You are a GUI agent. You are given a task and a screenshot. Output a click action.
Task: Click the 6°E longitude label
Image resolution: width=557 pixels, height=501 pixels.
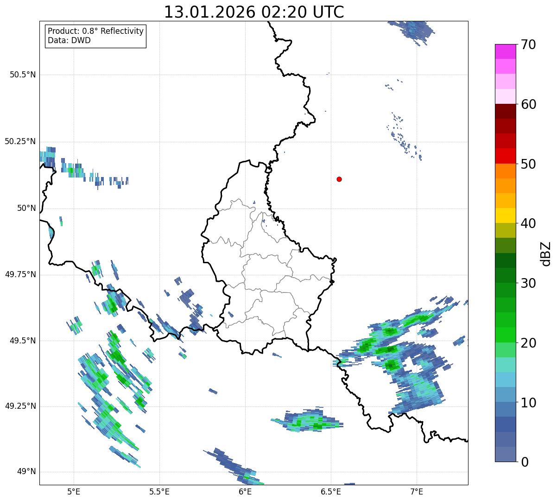point(245,491)
